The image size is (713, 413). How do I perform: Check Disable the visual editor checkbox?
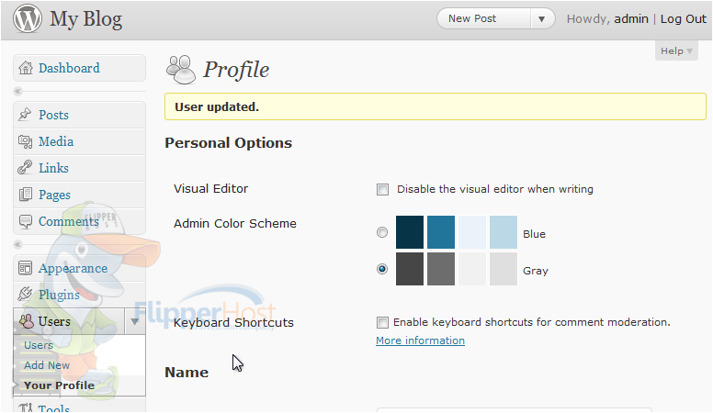pos(382,189)
